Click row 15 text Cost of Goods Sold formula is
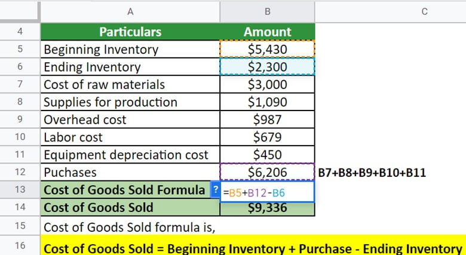The width and height of the screenshot is (466, 255). click(129, 228)
